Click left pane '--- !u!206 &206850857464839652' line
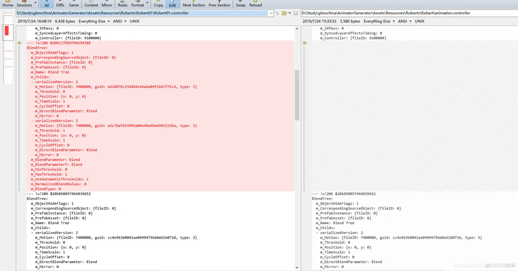 (59, 194)
